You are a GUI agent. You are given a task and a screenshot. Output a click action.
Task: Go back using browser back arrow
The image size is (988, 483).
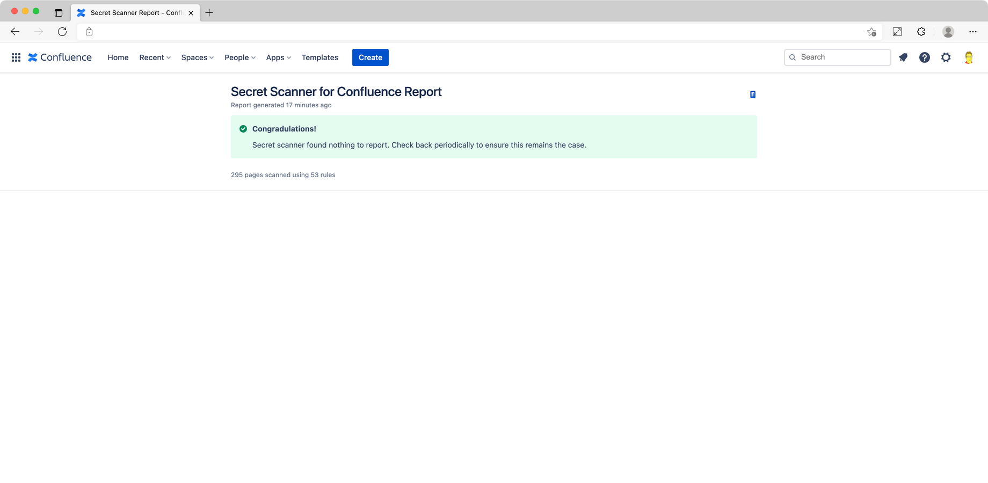pos(15,32)
